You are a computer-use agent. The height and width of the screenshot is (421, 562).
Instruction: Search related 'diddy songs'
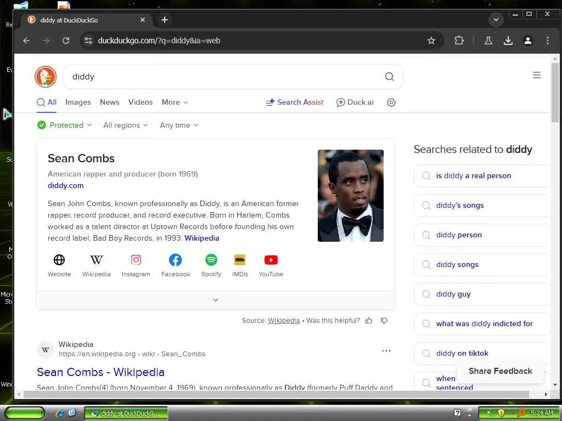tap(482, 265)
